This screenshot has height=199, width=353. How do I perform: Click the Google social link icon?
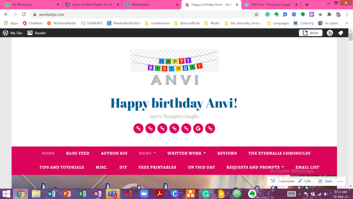pos(198,129)
